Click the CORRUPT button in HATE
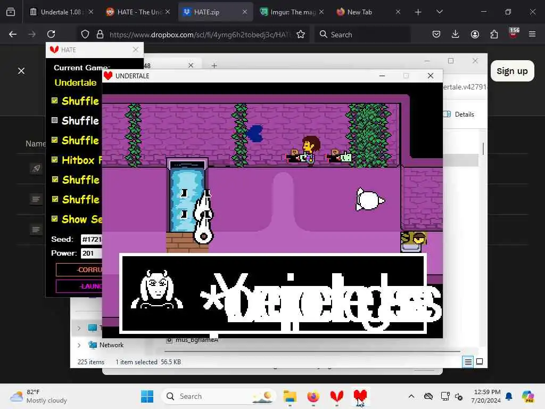The height and width of the screenshot is (409, 545). (79, 269)
